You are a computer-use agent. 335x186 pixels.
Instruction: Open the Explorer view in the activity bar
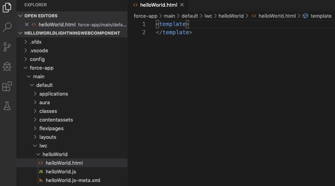pos(7,8)
